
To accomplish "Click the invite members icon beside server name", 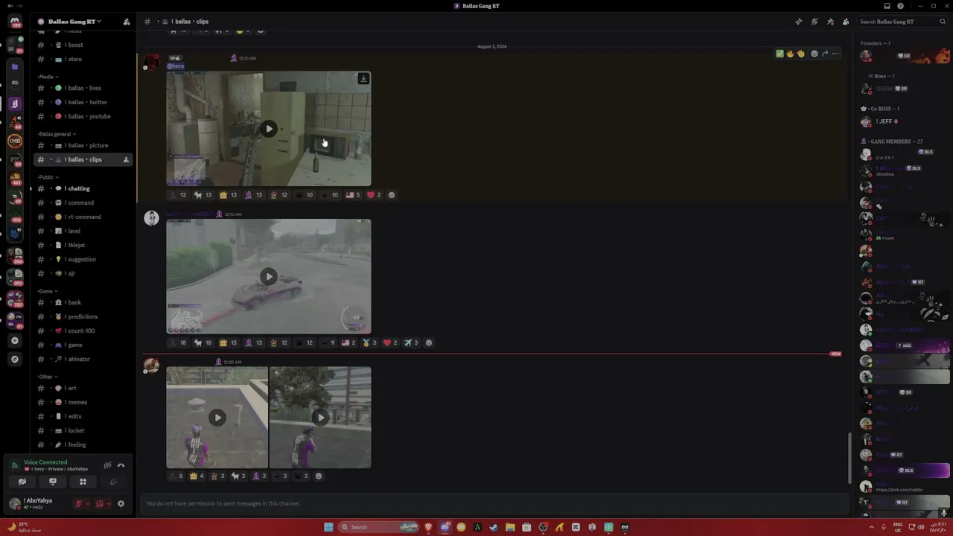I will point(127,22).
